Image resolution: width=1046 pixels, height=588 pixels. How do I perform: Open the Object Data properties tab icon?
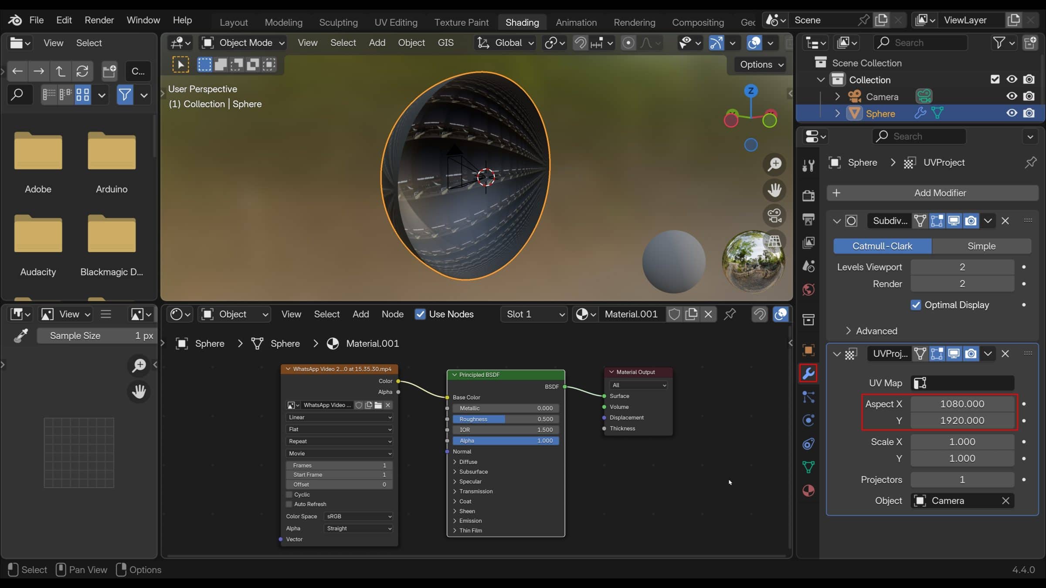[x=808, y=467]
